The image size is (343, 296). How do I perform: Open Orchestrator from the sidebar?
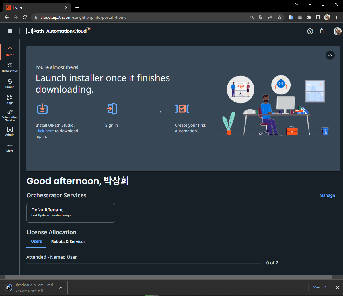(10, 68)
